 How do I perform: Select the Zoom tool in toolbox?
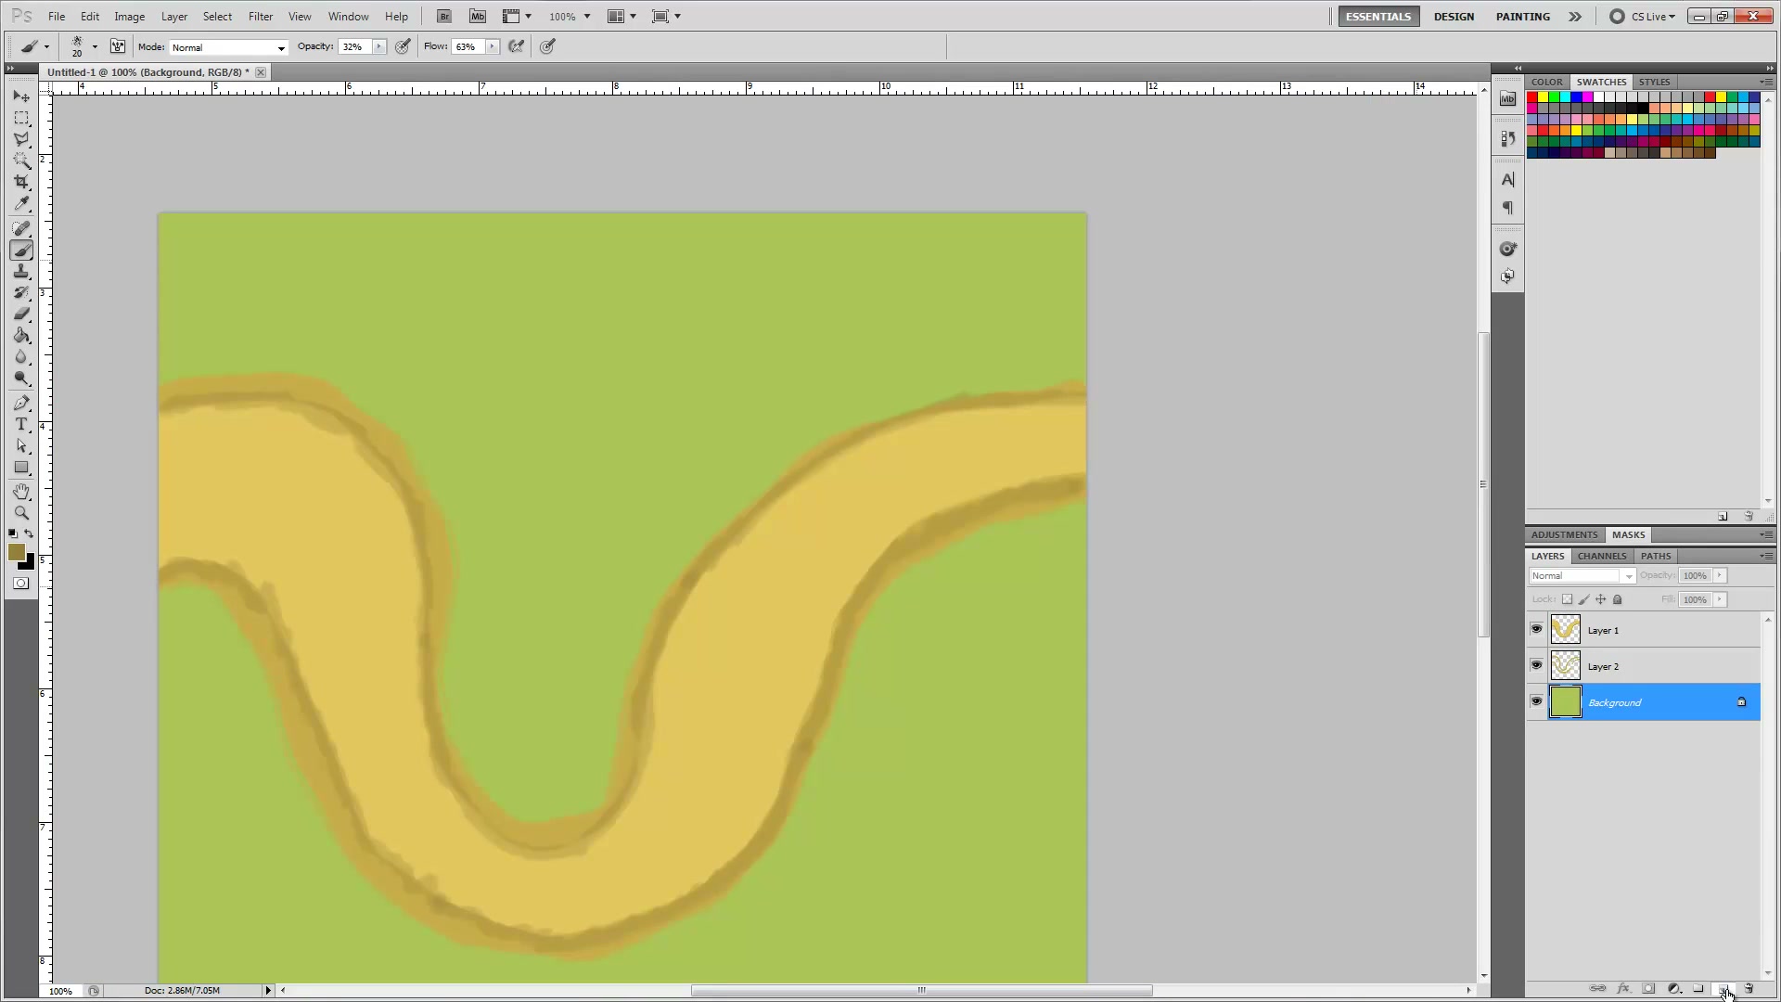[x=21, y=513]
